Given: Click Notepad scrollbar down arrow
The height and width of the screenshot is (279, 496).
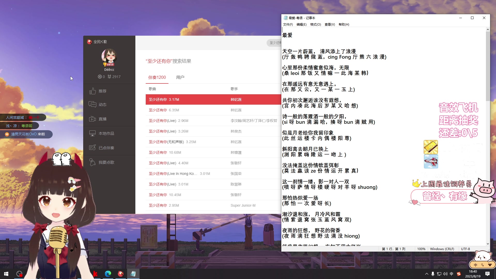Looking at the screenshot, I should point(488,244).
